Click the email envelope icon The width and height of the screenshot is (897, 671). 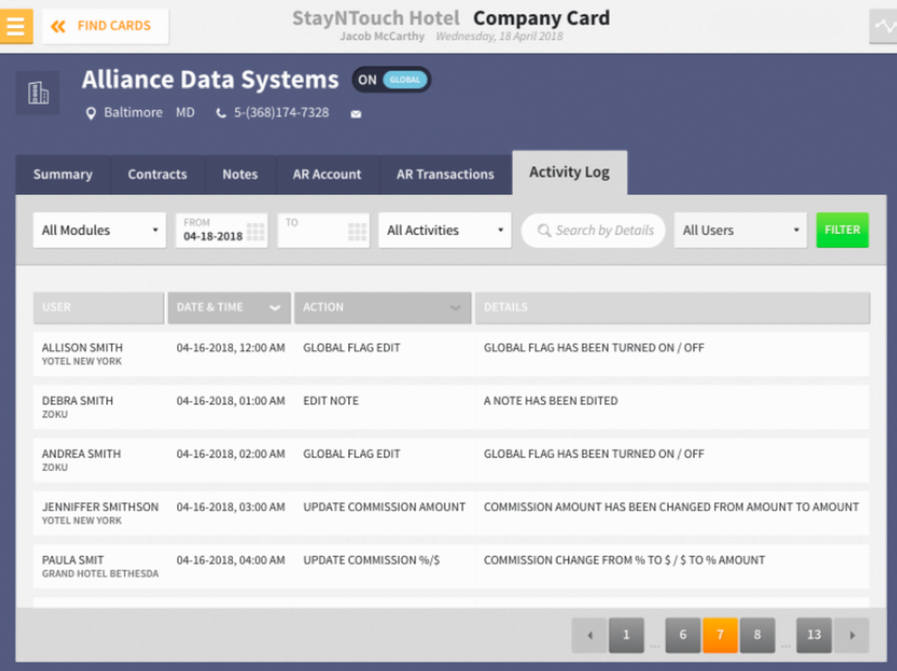click(x=356, y=114)
